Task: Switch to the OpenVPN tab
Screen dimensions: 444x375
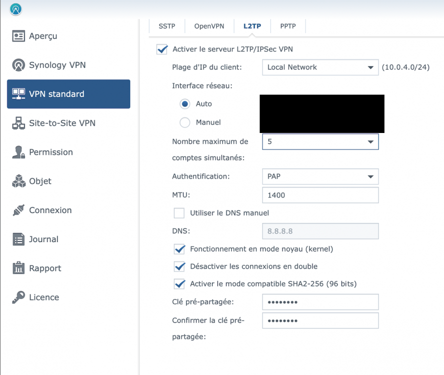Action: click(209, 26)
